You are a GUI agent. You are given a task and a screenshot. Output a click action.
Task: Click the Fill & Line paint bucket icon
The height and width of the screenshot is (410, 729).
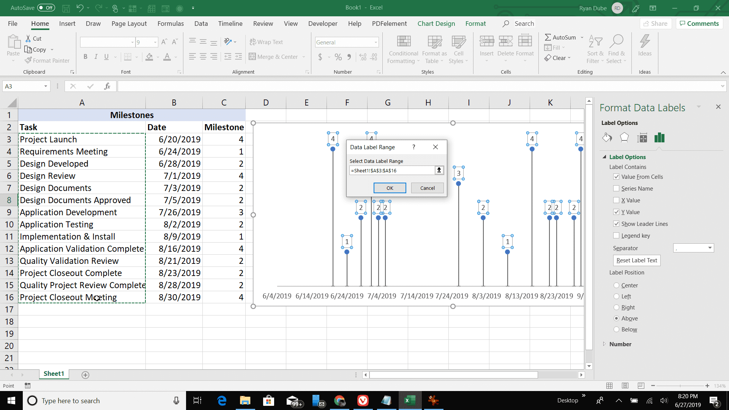(x=607, y=137)
